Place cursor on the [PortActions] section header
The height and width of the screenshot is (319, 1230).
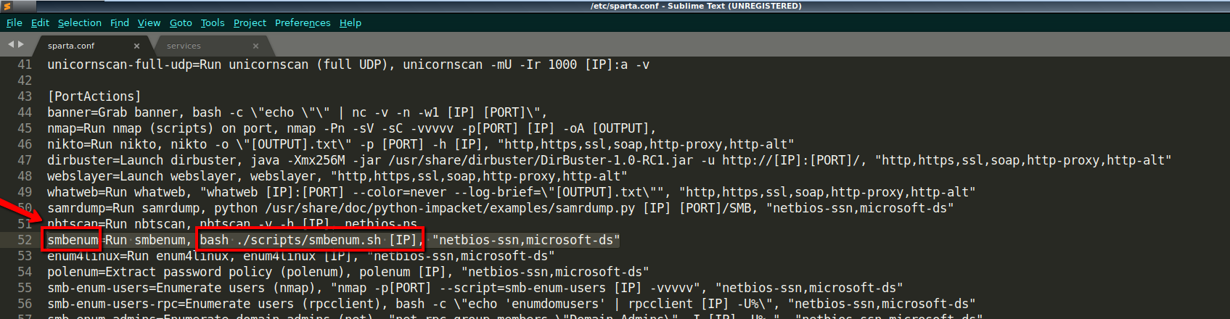coord(94,96)
